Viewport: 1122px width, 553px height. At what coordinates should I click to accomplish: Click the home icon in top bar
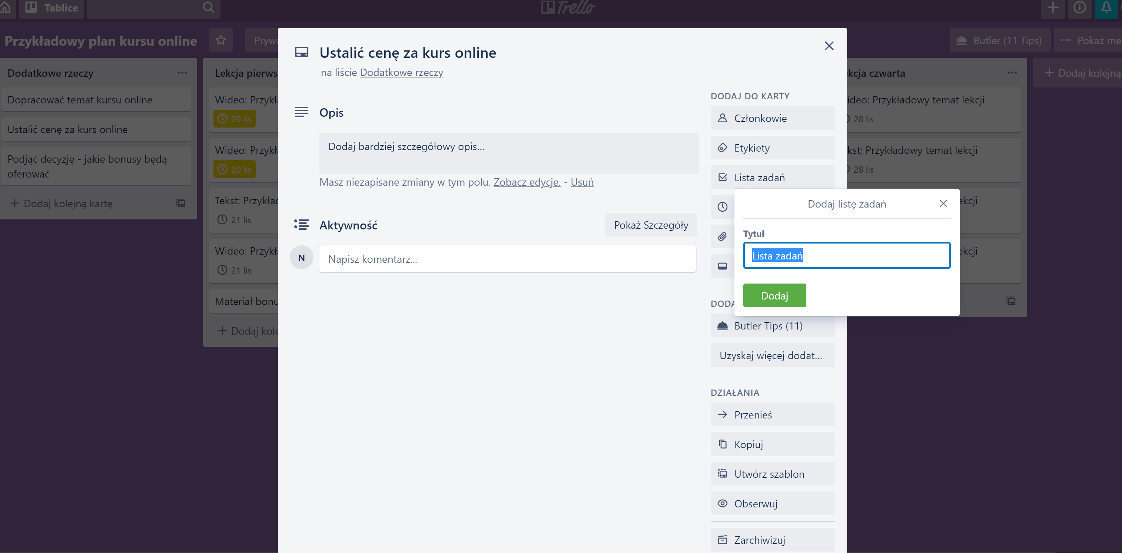pos(5,7)
